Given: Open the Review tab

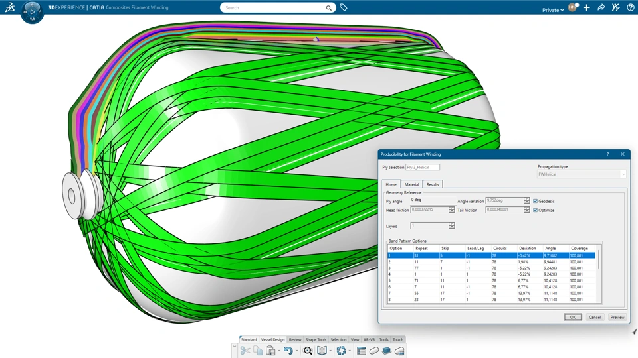Looking at the screenshot, I should [x=295, y=339].
